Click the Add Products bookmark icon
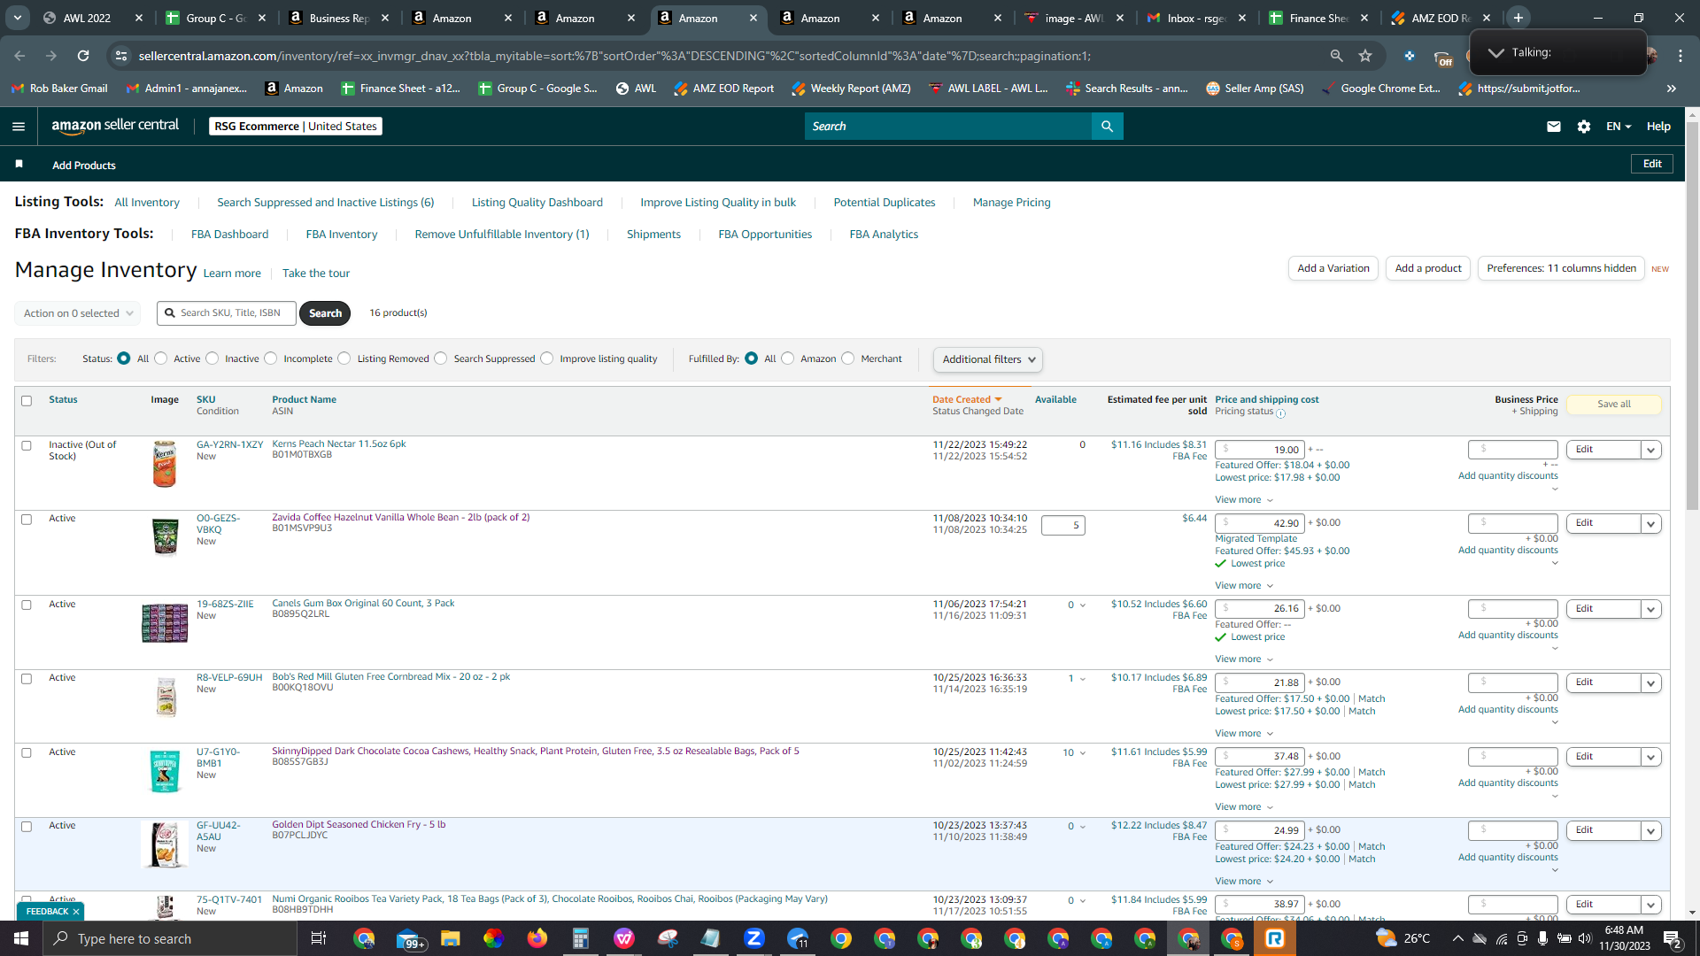 pos(19,165)
